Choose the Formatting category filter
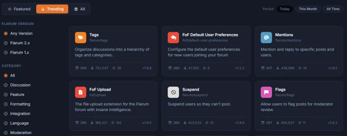 point(17,104)
